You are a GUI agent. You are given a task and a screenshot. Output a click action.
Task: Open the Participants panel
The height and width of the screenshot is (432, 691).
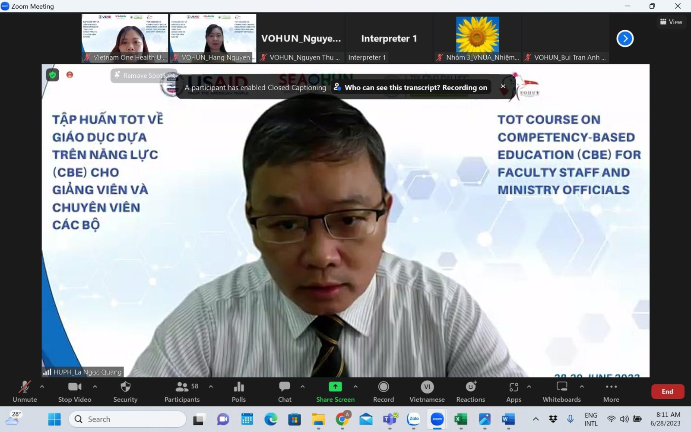[x=182, y=391]
